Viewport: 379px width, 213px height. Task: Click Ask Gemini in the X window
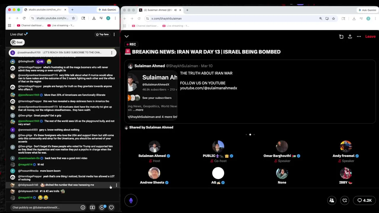click(367, 10)
